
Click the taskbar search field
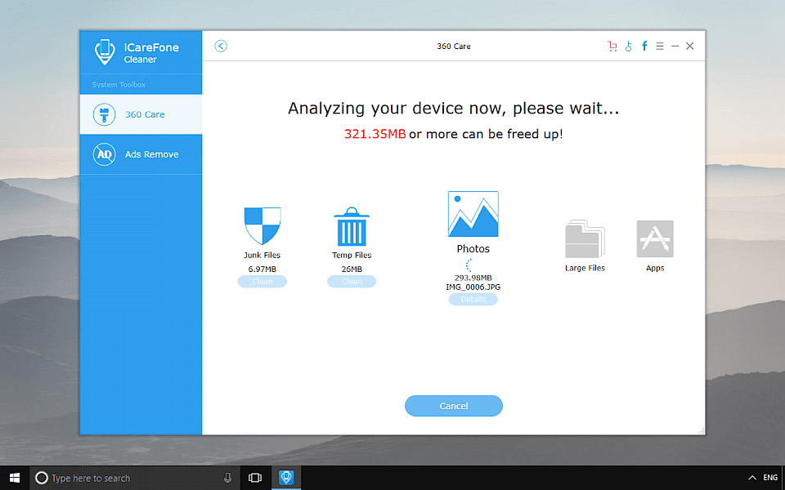pyautogui.click(x=134, y=478)
